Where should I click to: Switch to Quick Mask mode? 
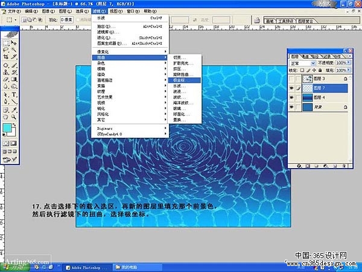coord(14,143)
